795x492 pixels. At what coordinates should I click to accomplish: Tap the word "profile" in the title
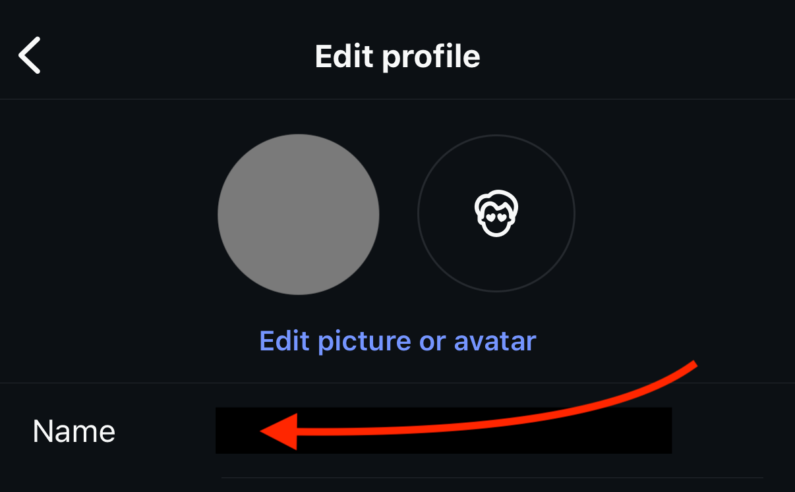tap(430, 57)
